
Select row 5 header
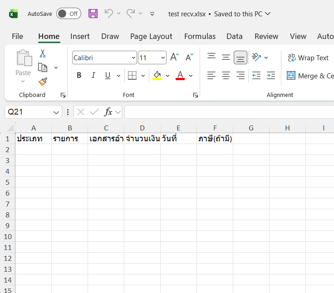point(7,182)
